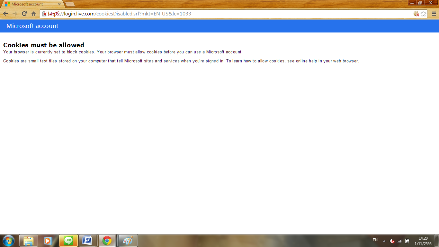
Task: Click the EN language indicator
Action: click(x=375, y=240)
